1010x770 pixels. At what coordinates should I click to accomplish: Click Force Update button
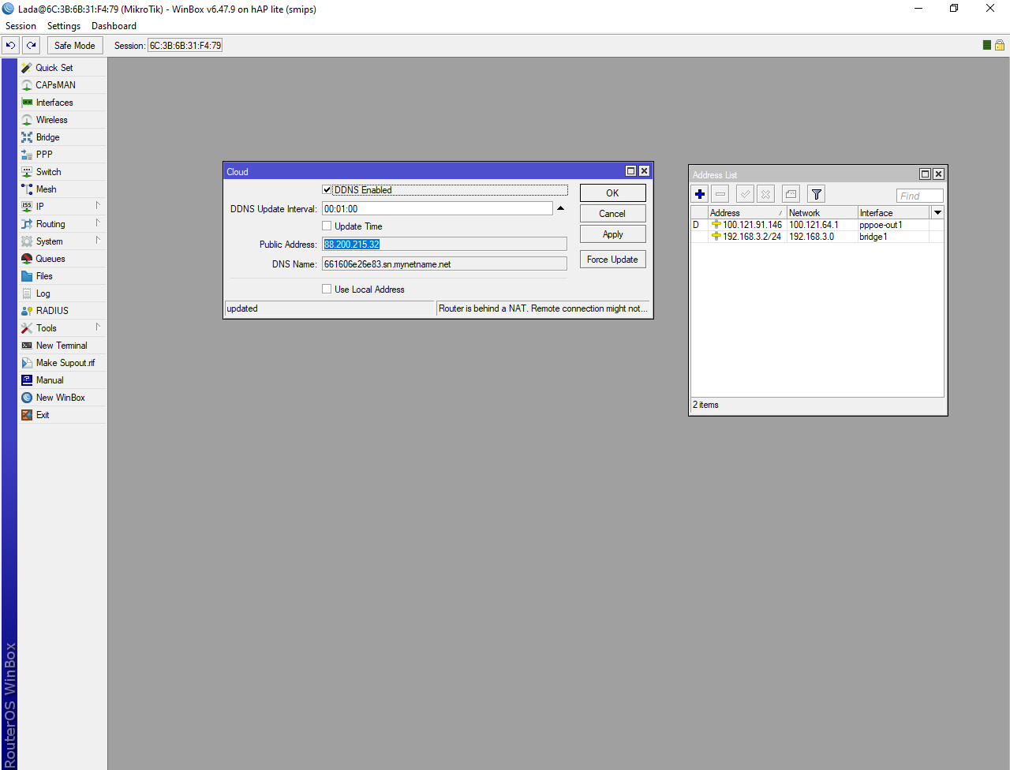613,260
